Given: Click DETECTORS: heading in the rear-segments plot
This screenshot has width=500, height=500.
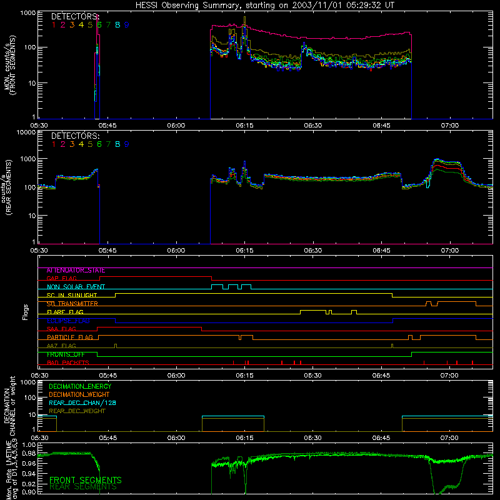Looking at the screenshot, I should tap(75, 136).
